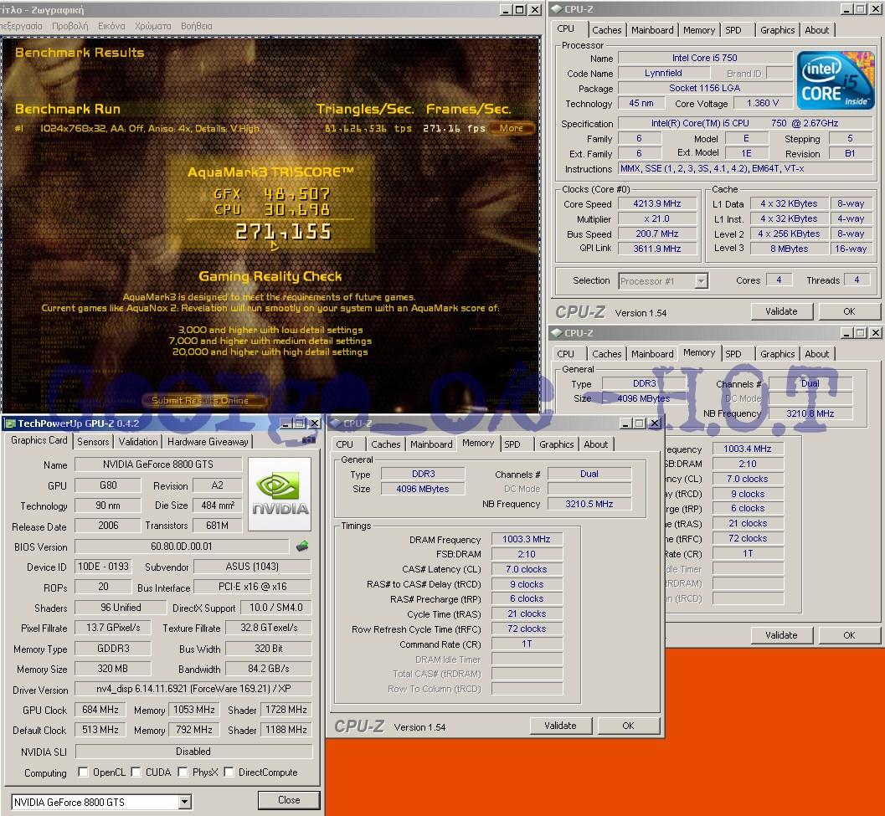Open Mainboard tab in CPU-Z window showing Intel Core i5 750
885x816 pixels.
652,30
